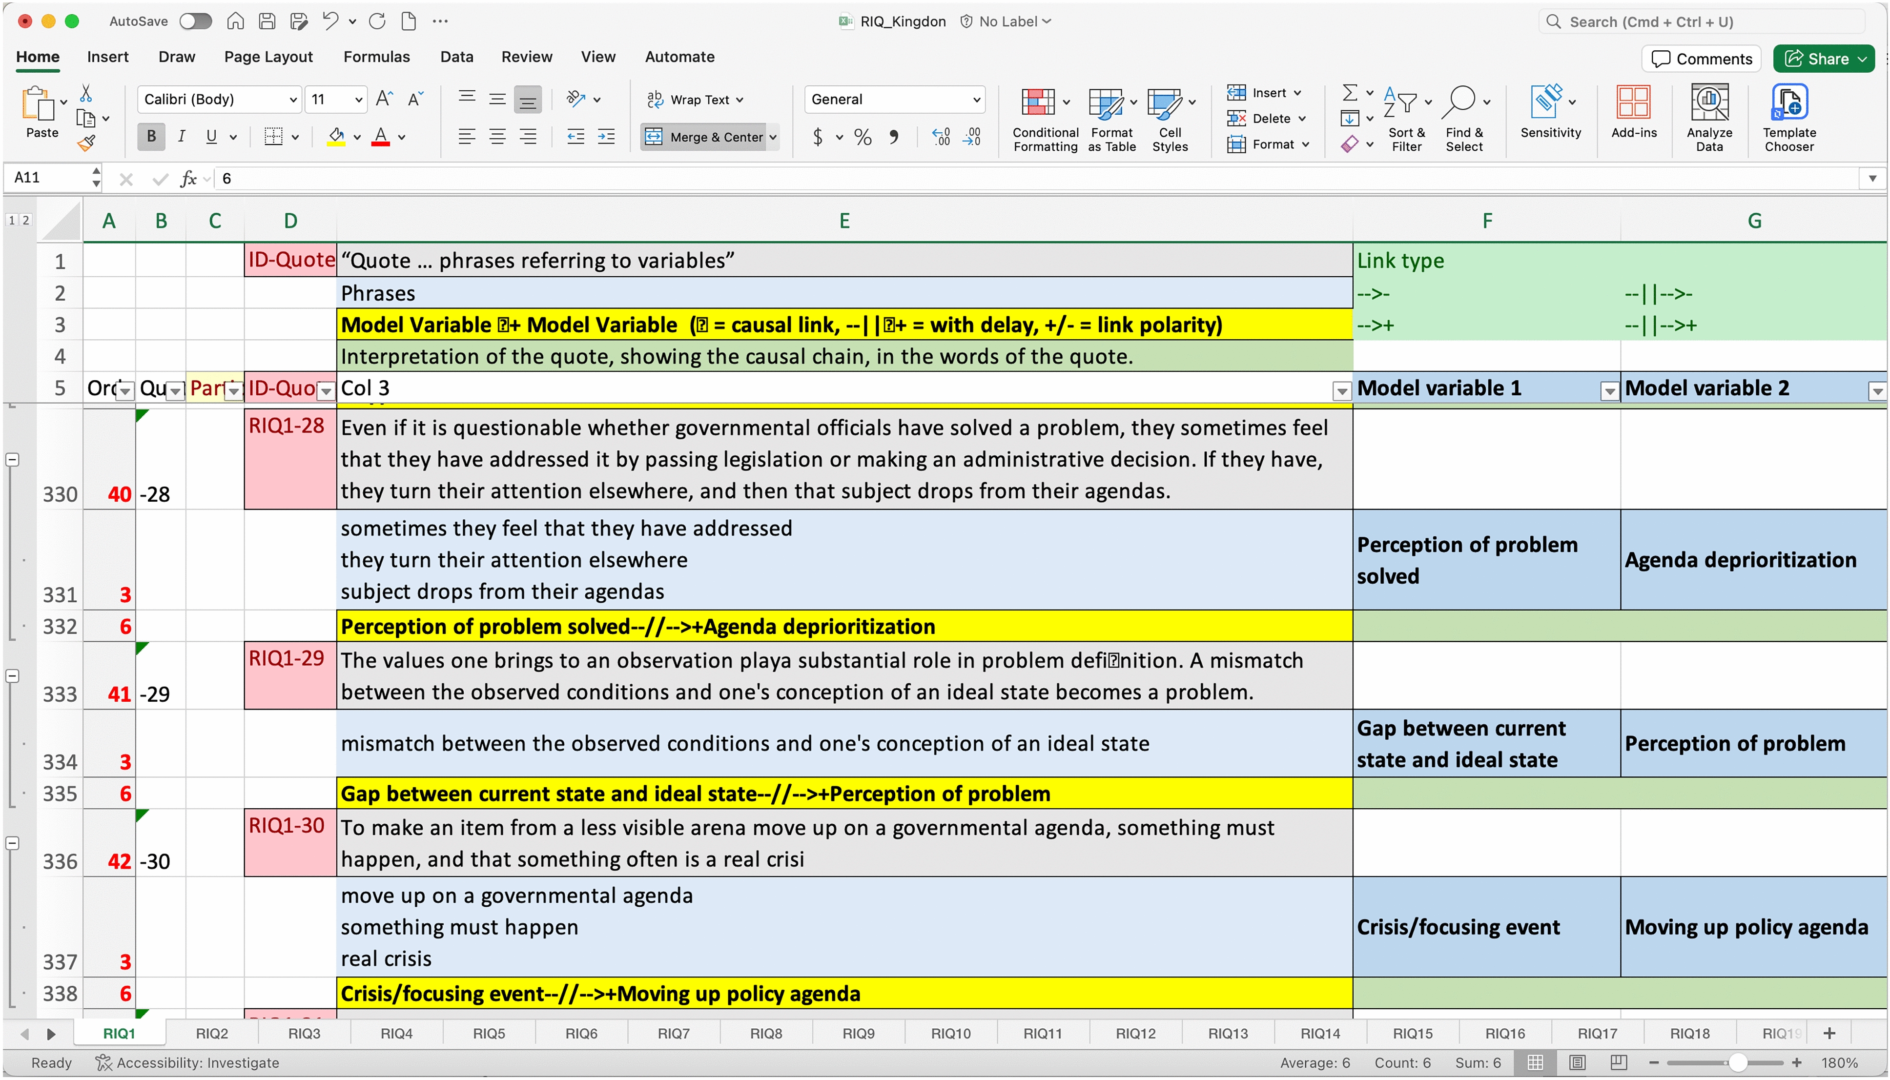Click the red font color swatch

tap(381, 137)
